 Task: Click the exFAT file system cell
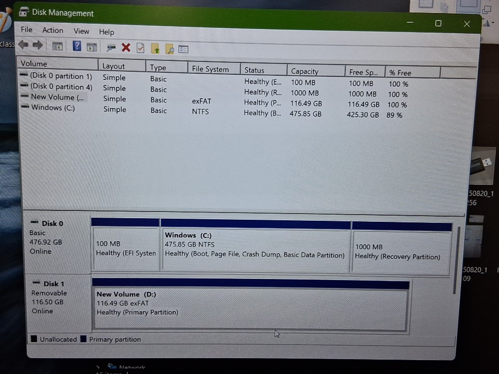[x=202, y=101]
